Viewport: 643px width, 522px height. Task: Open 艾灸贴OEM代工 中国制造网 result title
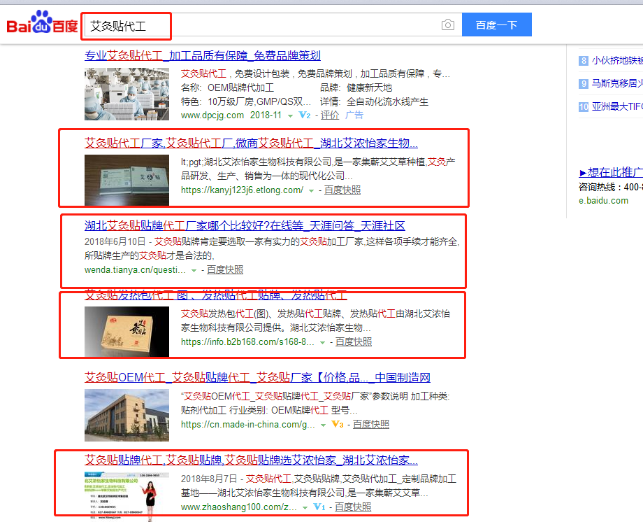[x=257, y=377]
